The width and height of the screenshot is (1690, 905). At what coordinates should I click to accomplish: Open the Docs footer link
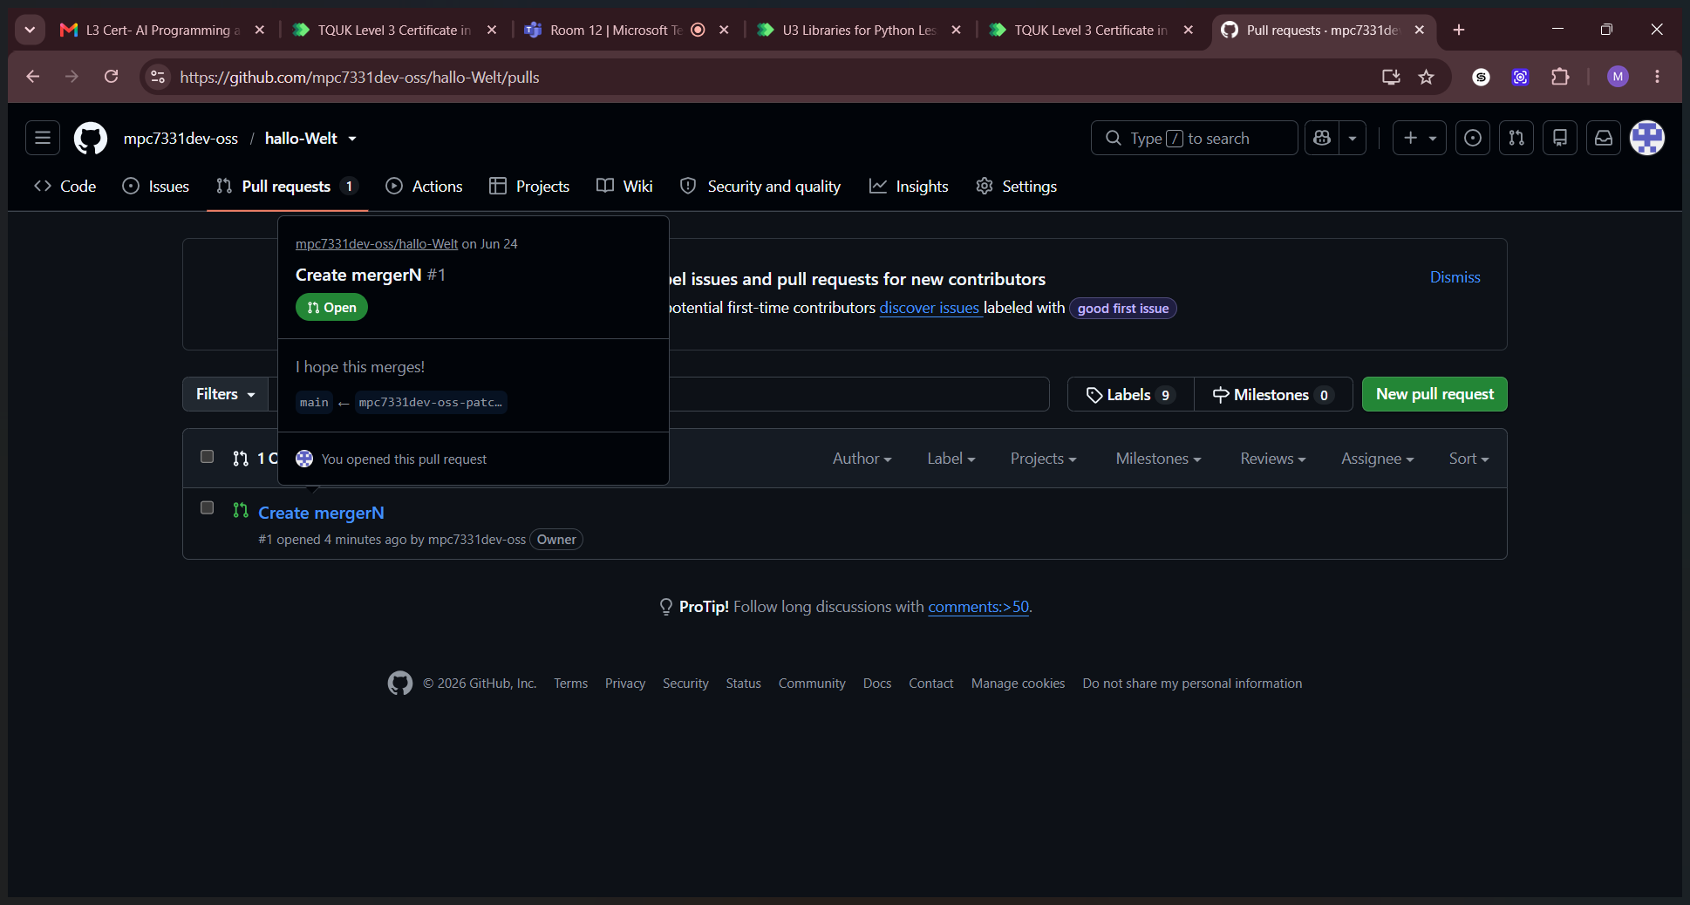tap(877, 684)
